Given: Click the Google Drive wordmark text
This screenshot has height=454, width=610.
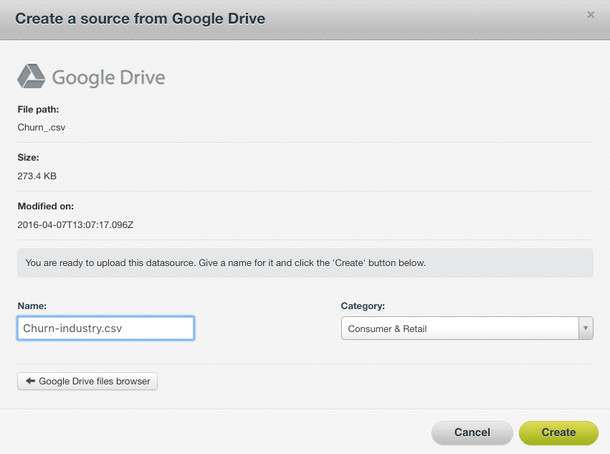Looking at the screenshot, I should [108, 77].
